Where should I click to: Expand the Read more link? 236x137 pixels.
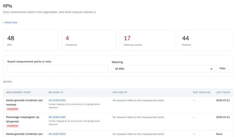pos(10,22)
